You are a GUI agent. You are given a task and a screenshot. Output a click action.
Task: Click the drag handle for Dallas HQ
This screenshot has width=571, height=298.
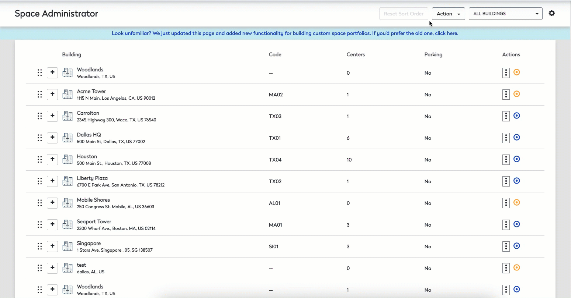[x=39, y=138]
